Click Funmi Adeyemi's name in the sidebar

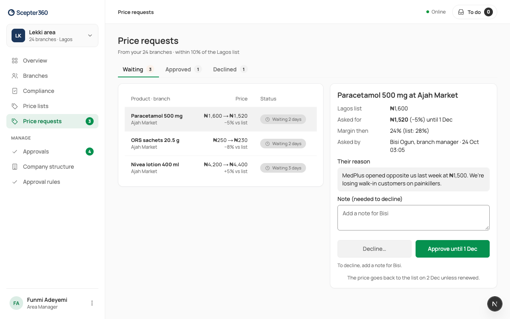pyautogui.click(x=47, y=300)
